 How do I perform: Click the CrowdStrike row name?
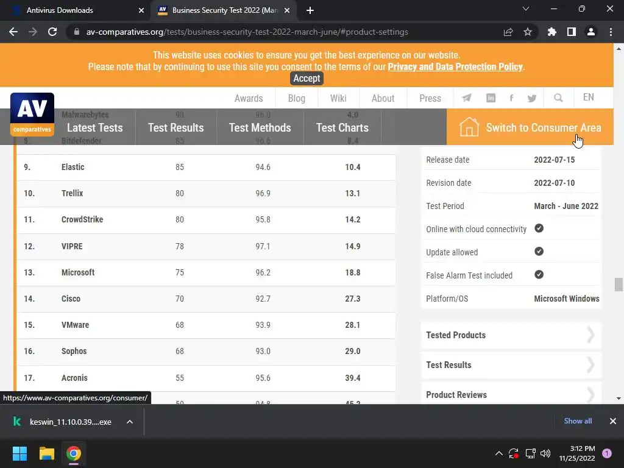pyautogui.click(x=82, y=219)
